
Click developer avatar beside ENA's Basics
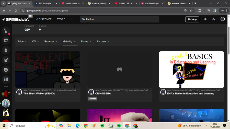click(x=163, y=92)
